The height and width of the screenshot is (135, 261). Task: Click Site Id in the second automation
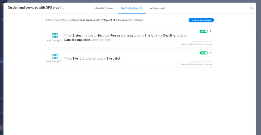pos(77,58)
